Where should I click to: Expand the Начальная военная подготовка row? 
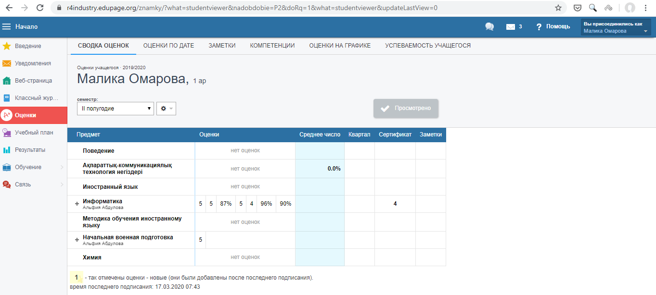tap(77, 240)
